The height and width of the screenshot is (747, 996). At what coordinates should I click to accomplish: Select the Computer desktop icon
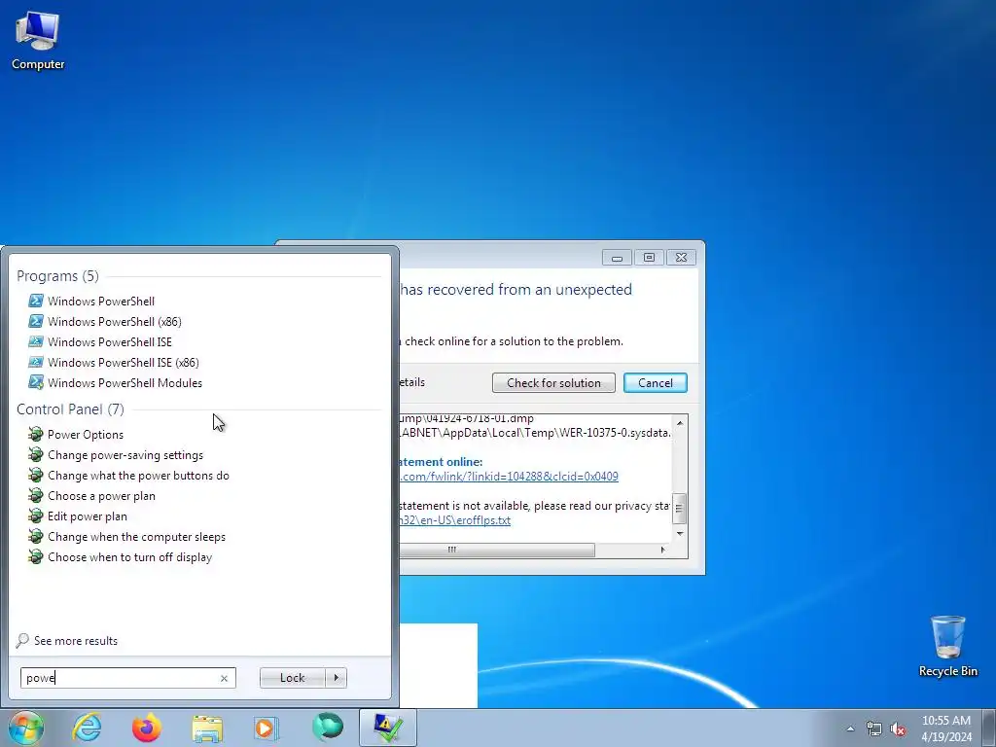(38, 41)
